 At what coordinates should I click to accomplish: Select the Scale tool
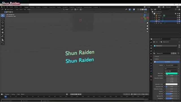coord(3,29)
